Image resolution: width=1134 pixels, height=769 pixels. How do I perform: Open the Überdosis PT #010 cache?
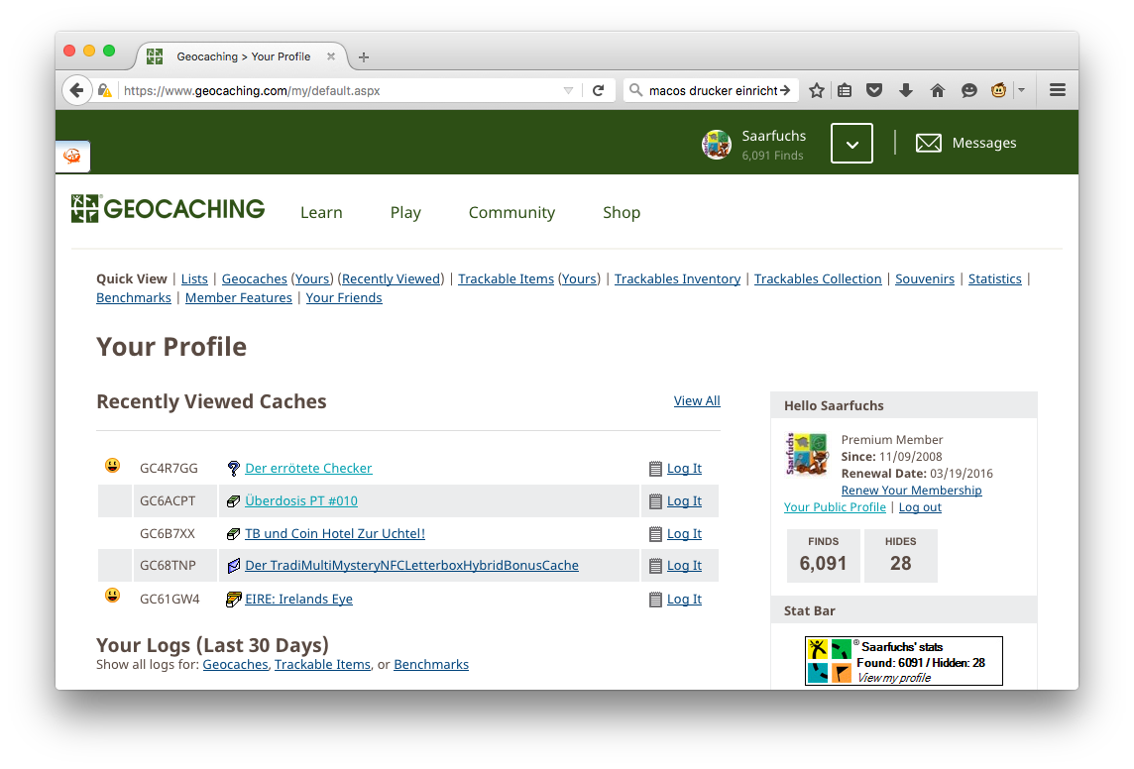[x=301, y=500]
